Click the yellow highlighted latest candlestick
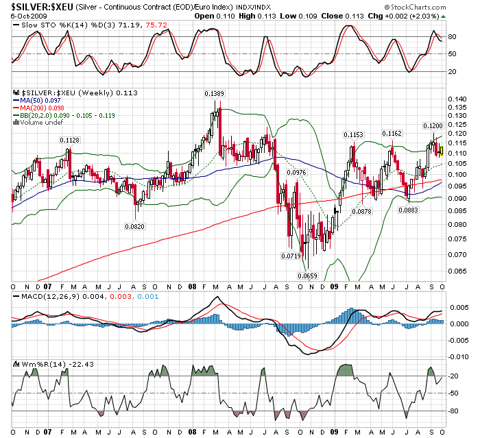 [442, 149]
